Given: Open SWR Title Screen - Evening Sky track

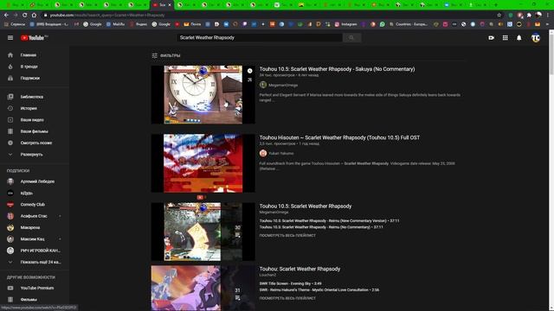Looking at the screenshot, I should 291,283.
